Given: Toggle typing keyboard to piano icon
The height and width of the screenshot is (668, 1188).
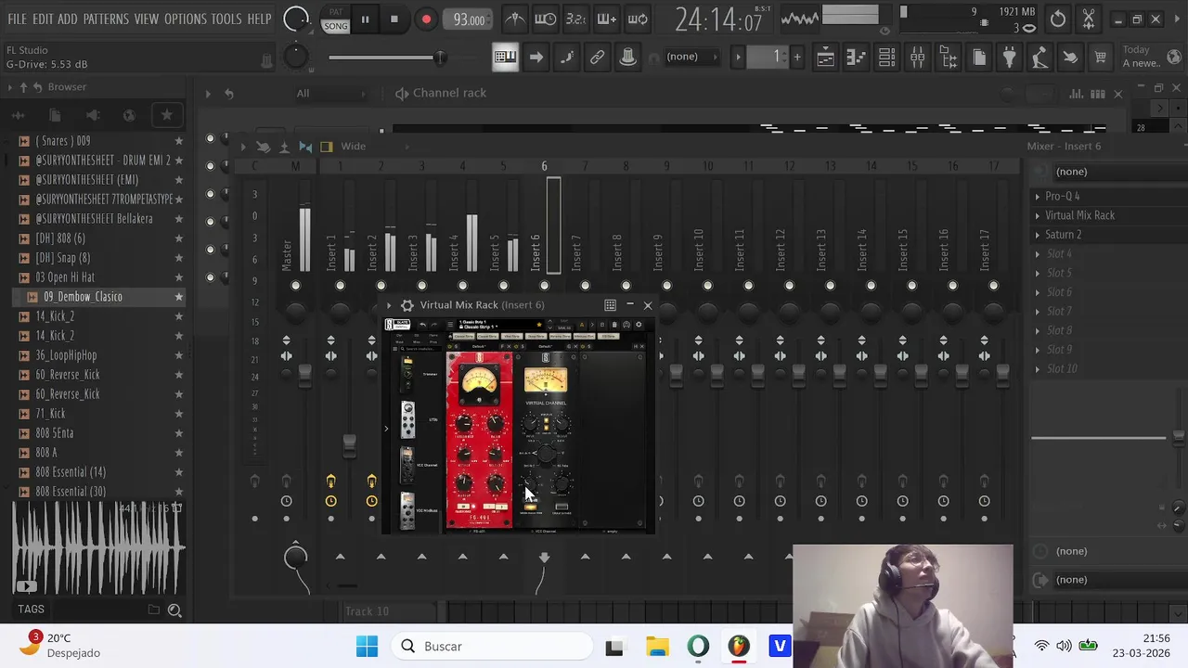Looking at the screenshot, I should point(505,58).
